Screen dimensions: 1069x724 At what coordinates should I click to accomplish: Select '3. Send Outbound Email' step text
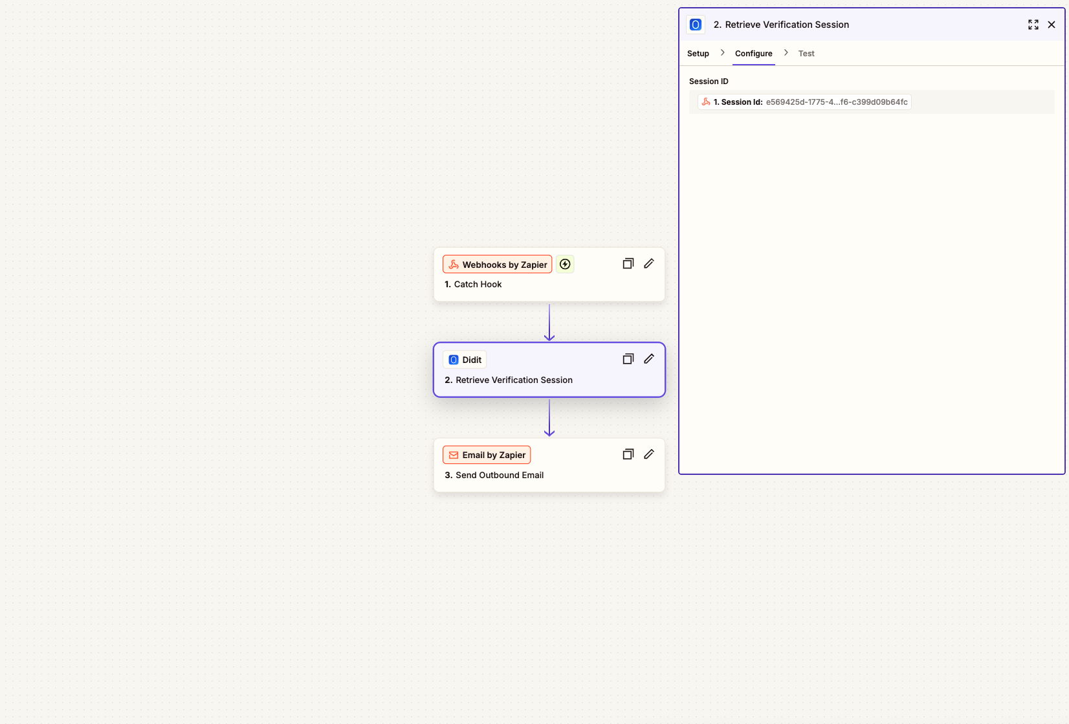coord(494,475)
